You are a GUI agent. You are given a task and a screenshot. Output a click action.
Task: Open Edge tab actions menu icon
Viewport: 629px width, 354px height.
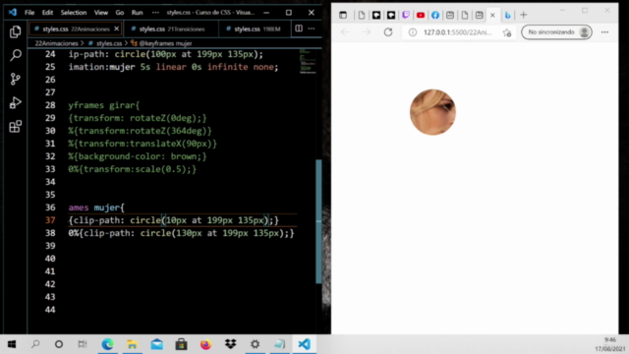click(x=343, y=16)
